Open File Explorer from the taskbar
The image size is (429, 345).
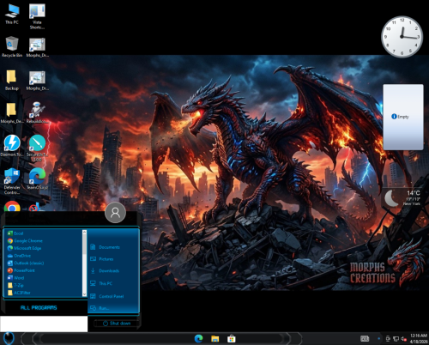pos(215,339)
